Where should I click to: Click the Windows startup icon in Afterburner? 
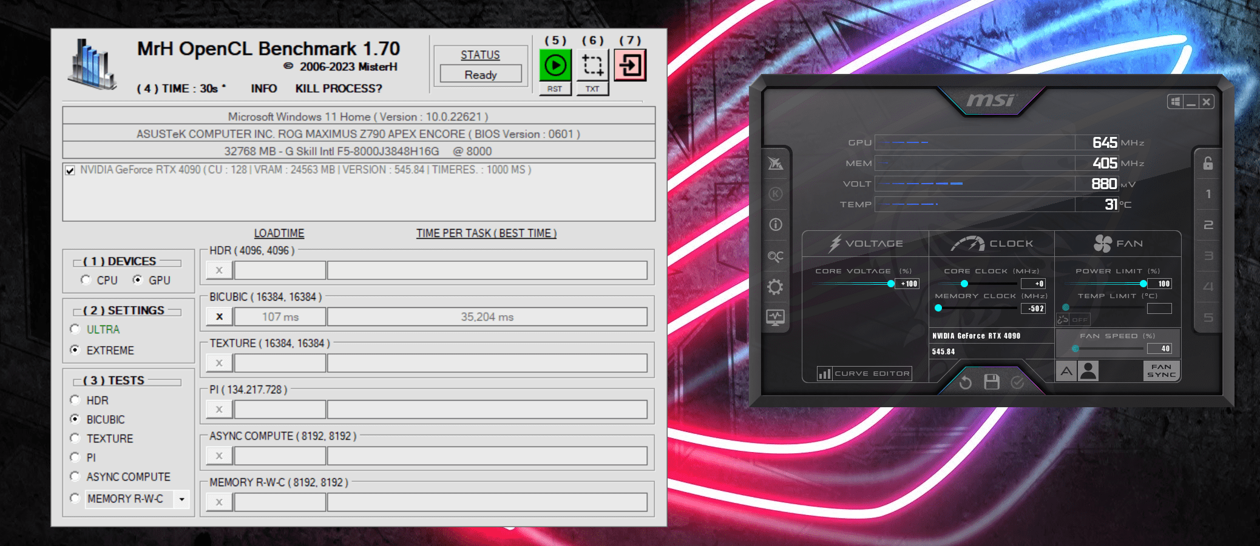point(1176,102)
